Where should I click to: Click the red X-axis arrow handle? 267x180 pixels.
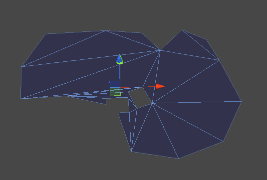[x=160, y=86]
